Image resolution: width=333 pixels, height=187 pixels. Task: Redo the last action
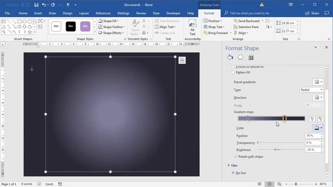pyautogui.click(x=53, y=5)
